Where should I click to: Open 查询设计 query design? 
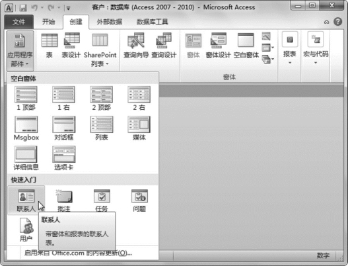[164, 46]
